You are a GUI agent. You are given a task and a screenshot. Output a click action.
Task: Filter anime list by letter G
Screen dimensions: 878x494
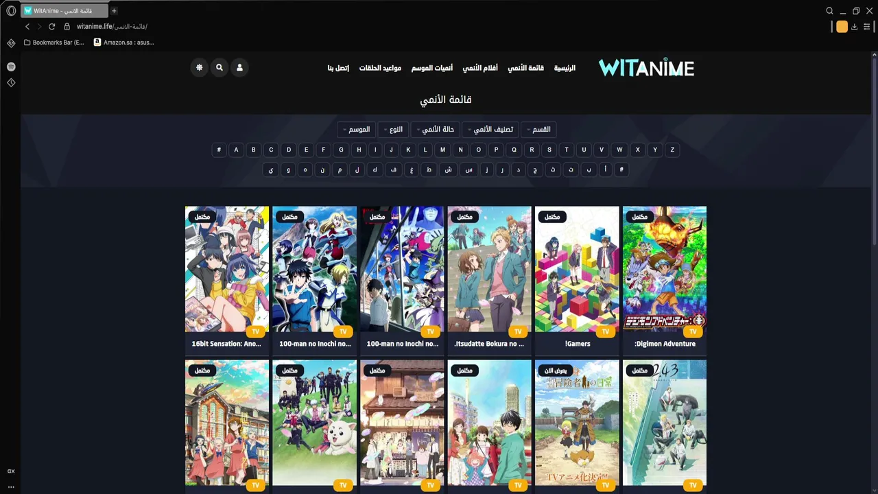[x=341, y=150]
